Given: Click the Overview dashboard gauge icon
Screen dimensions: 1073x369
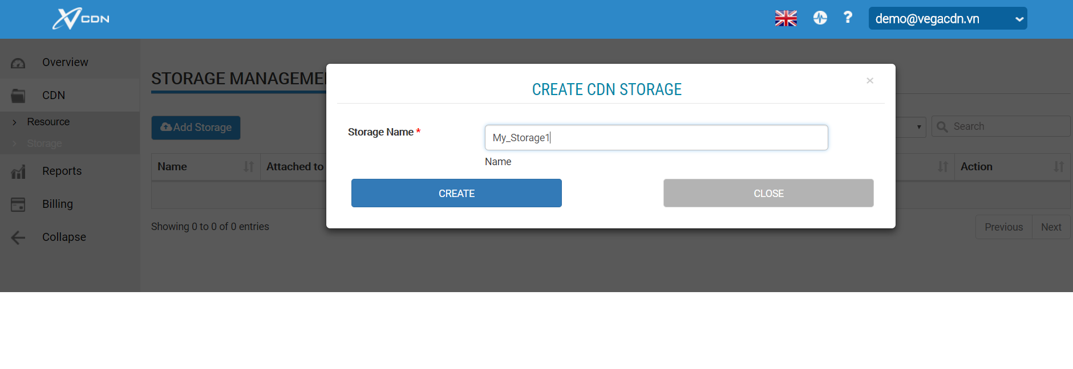Looking at the screenshot, I should [18, 63].
